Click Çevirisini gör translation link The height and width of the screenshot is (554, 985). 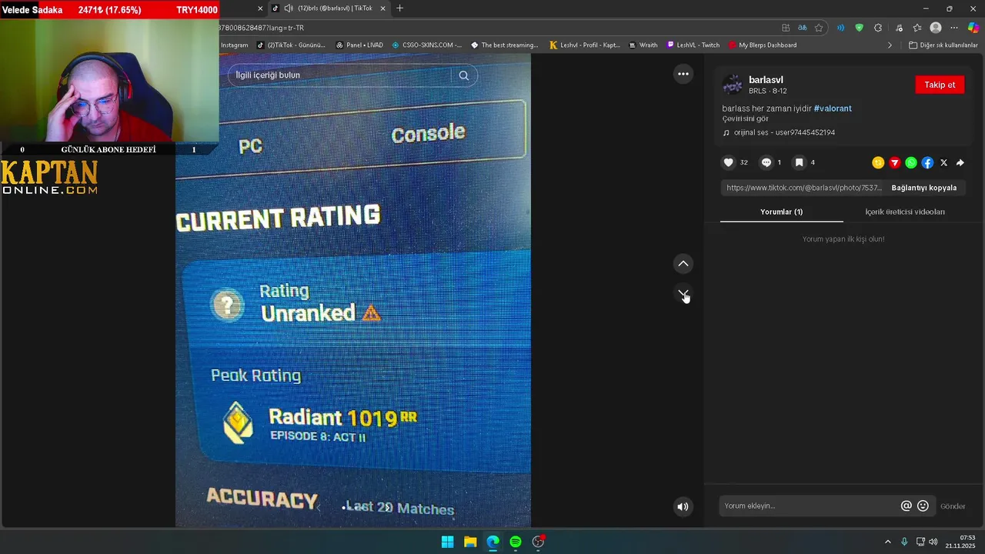[x=745, y=118]
